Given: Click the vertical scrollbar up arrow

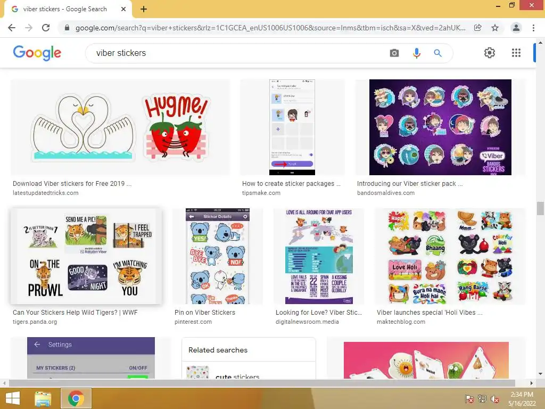Looking at the screenshot, I should coord(540,43).
